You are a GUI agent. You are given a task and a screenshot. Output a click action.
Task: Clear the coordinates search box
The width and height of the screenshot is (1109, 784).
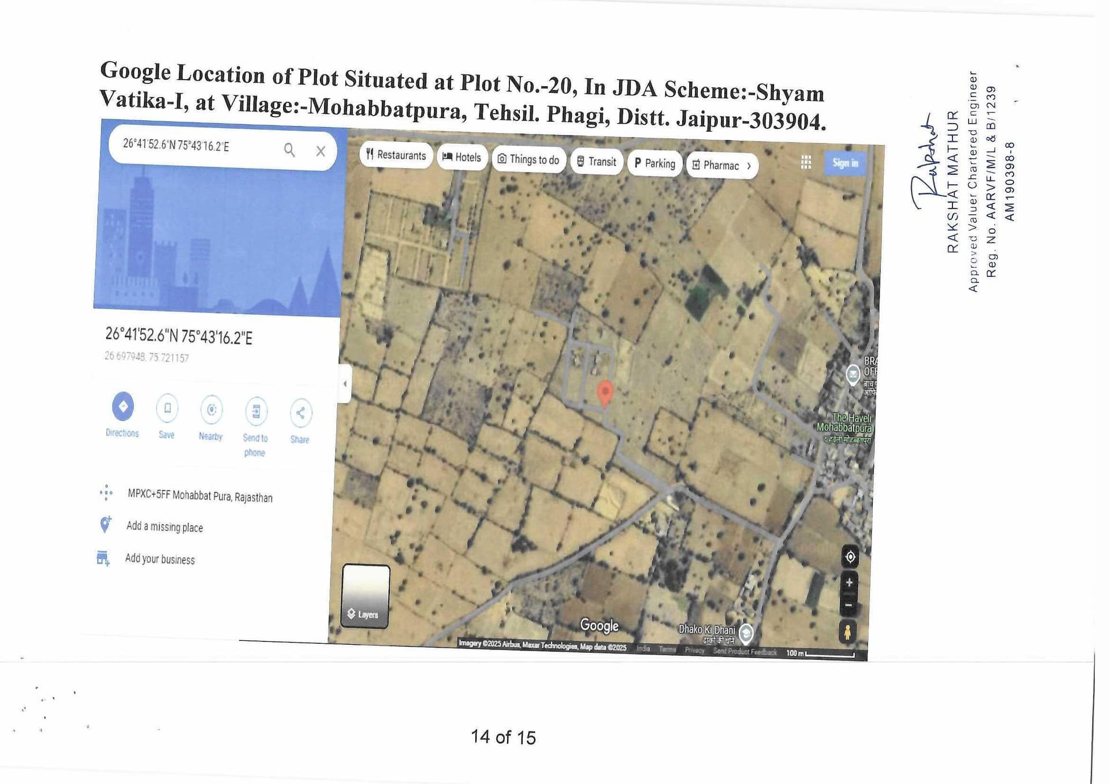[x=321, y=151]
